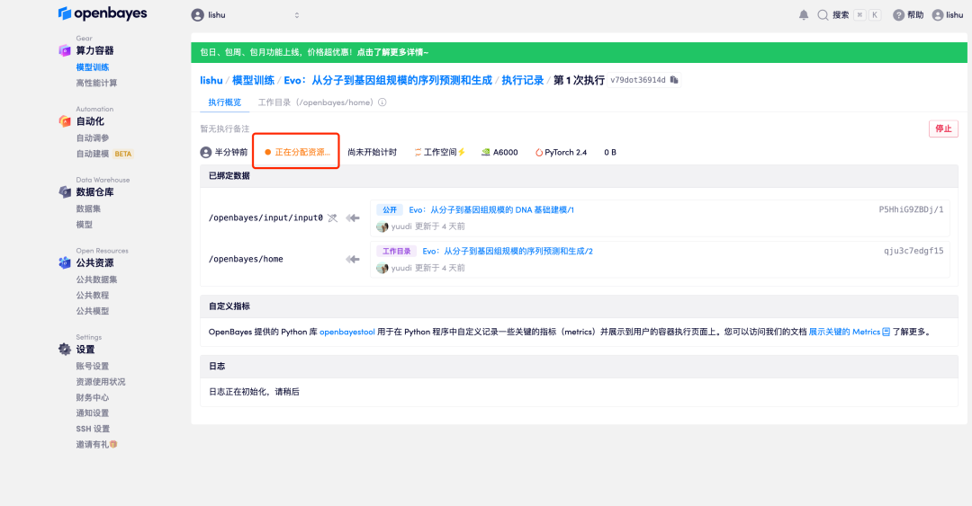Click the notification bell icon
This screenshot has height=506, width=972.
click(804, 15)
